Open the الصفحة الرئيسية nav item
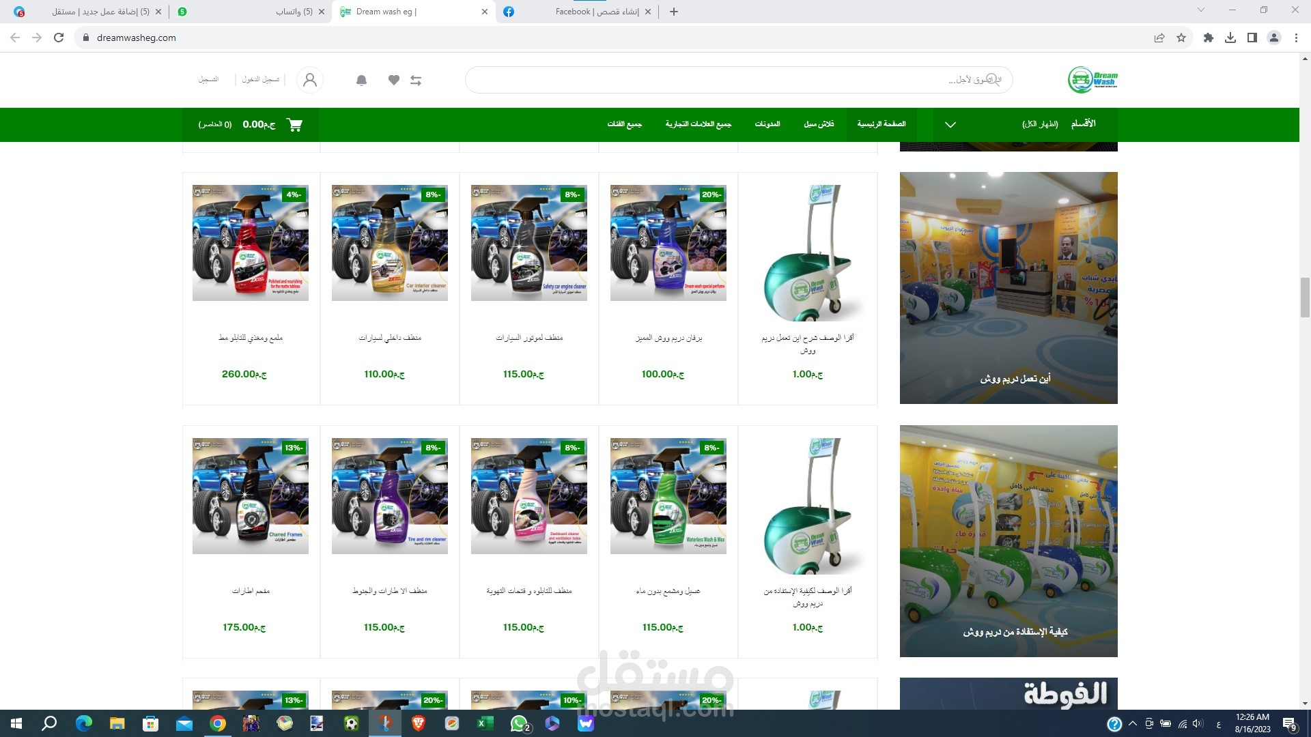Image resolution: width=1311 pixels, height=737 pixels. click(x=882, y=124)
